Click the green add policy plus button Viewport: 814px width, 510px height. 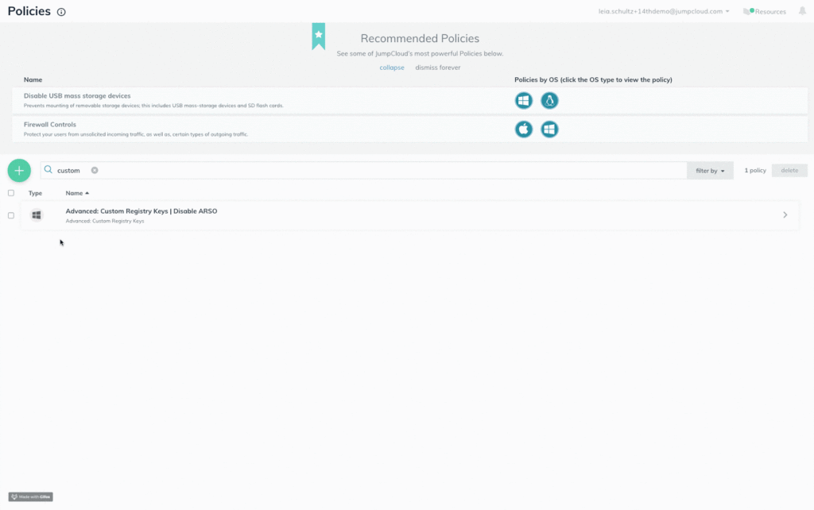tap(19, 170)
